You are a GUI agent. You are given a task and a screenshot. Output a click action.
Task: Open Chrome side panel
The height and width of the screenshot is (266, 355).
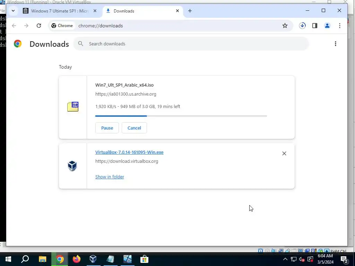click(x=315, y=26)
